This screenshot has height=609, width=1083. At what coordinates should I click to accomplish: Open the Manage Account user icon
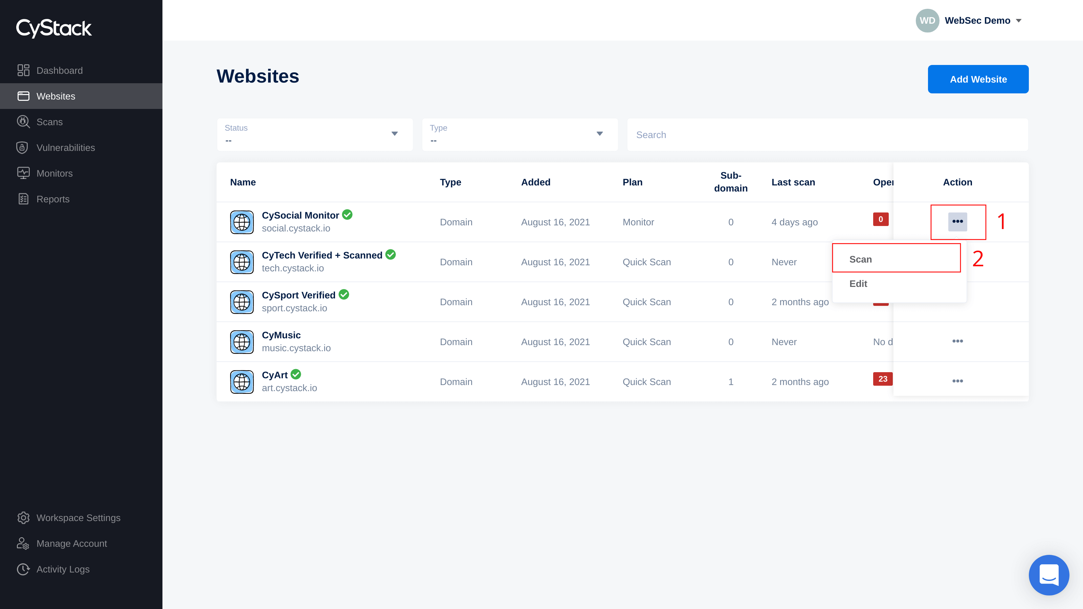pos(23,543)
